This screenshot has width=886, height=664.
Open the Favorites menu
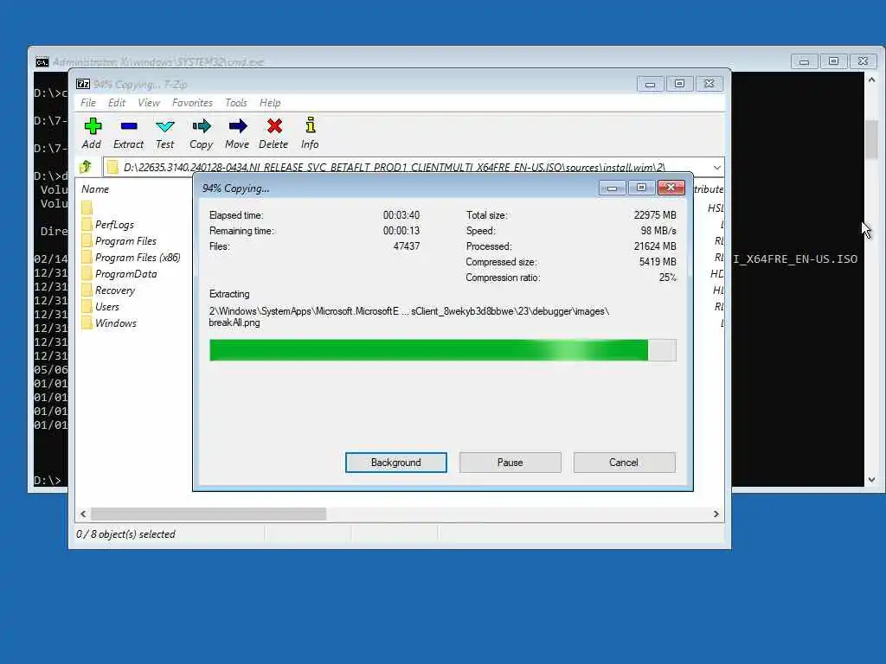[192, 103]
